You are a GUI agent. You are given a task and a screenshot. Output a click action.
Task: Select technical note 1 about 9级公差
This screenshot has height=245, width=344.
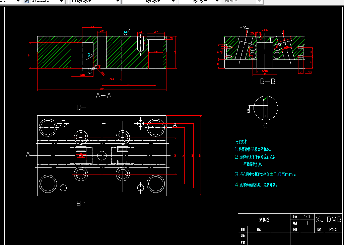tap(253, 149)
